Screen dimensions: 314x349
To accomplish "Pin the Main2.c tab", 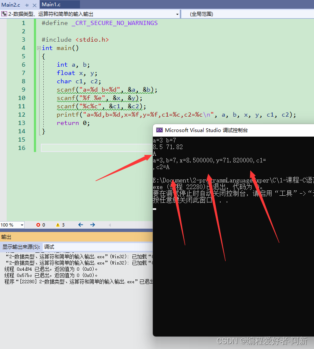I will click(x=27, y=5).
